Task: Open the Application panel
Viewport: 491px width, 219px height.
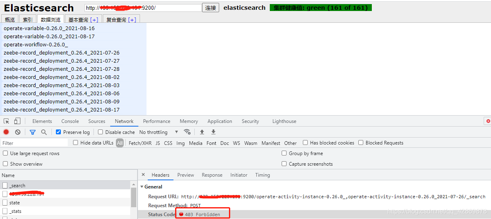Action: (220, 121)
